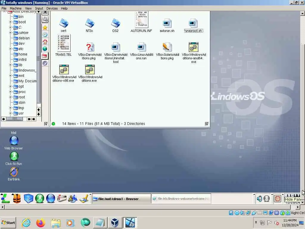Open the Input menu
This screenshot has width=305, height=229.
click(39, 8)
